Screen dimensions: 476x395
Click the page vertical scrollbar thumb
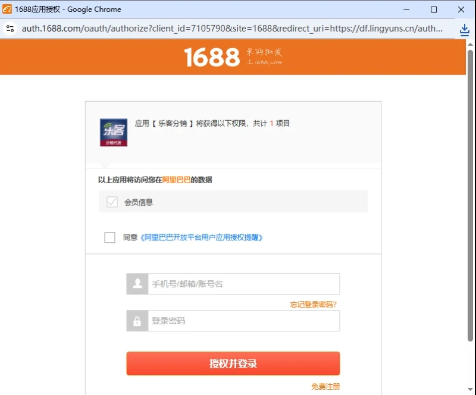470,196
